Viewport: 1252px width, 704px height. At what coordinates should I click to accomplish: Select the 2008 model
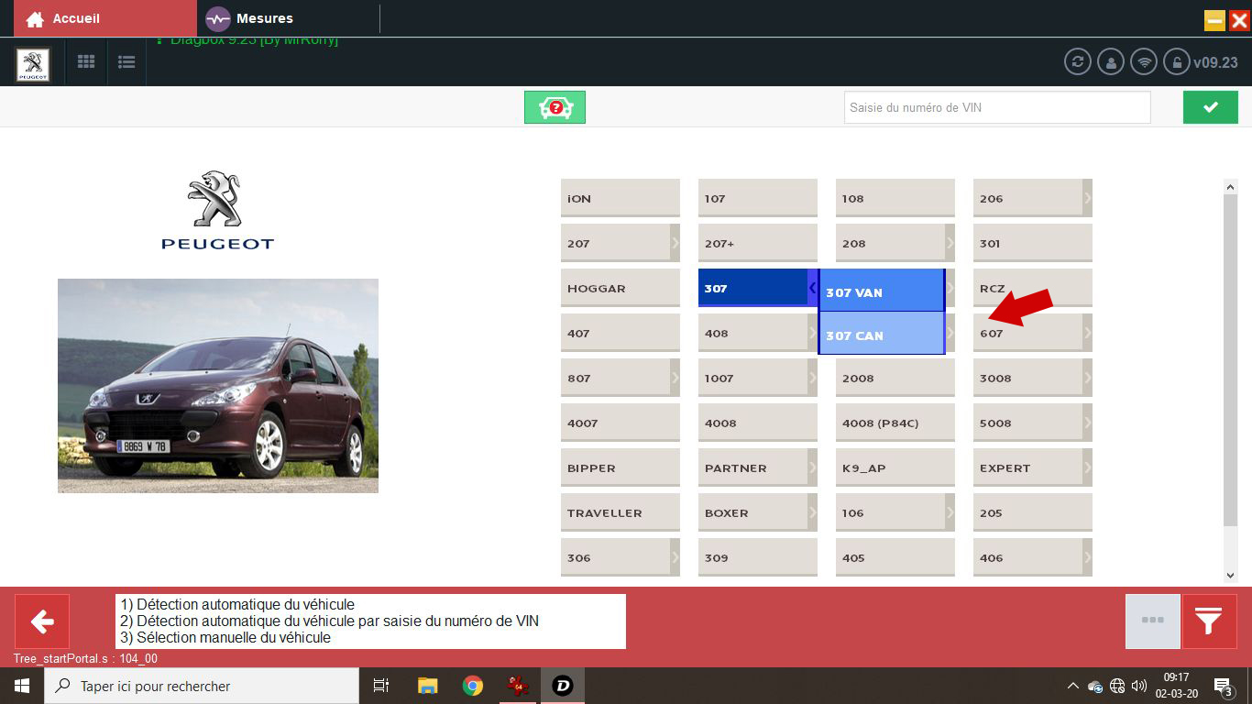click(895, 378)
